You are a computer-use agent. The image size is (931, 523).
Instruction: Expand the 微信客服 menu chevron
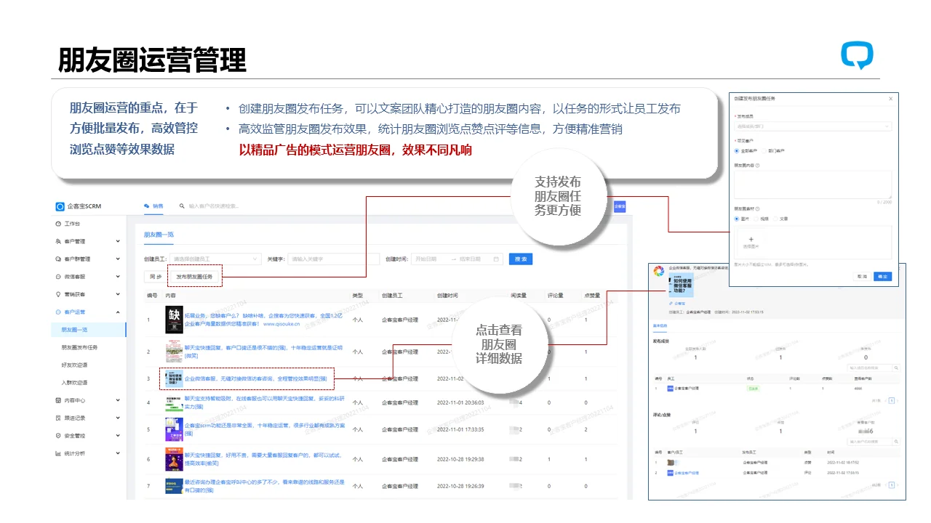[118, 277]
